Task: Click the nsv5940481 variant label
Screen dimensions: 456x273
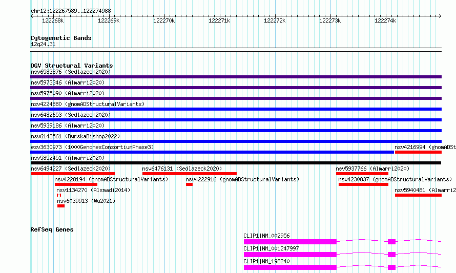Action: click(425, 190)
